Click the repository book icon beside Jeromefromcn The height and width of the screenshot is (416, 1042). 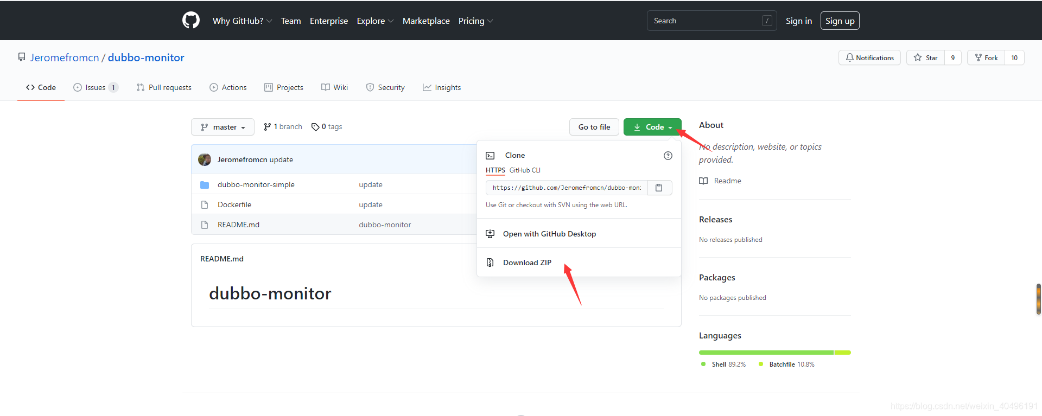click(x=22, y=57)
